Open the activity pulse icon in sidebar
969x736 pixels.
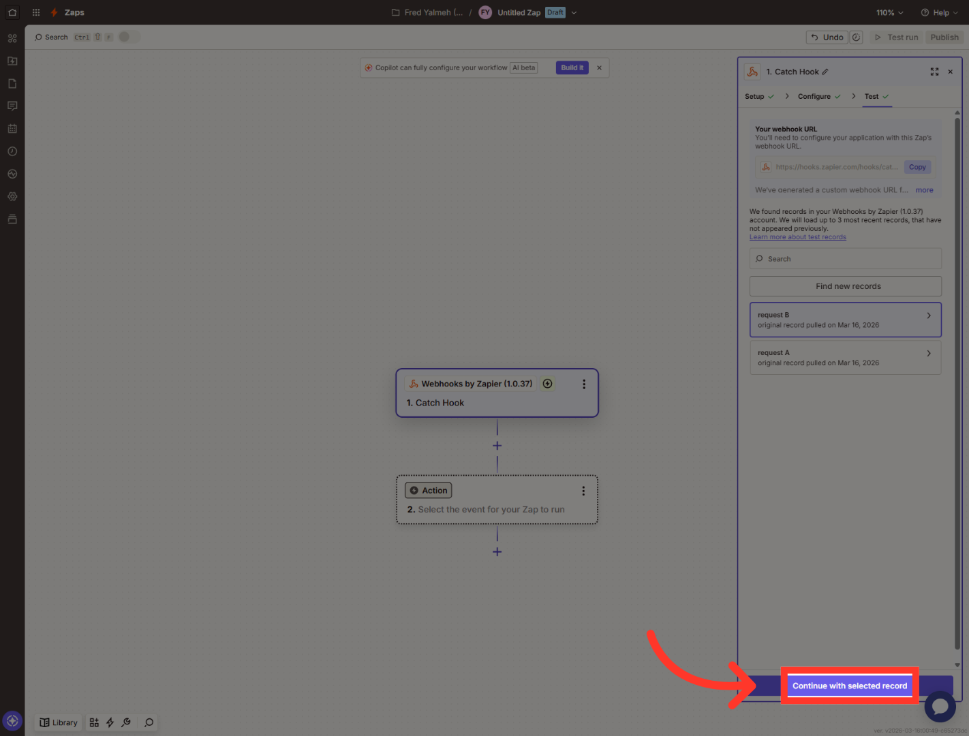(x=12, y=174)
